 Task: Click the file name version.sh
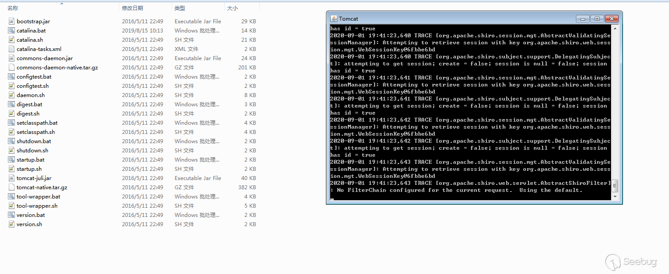[x=29, y=224]
